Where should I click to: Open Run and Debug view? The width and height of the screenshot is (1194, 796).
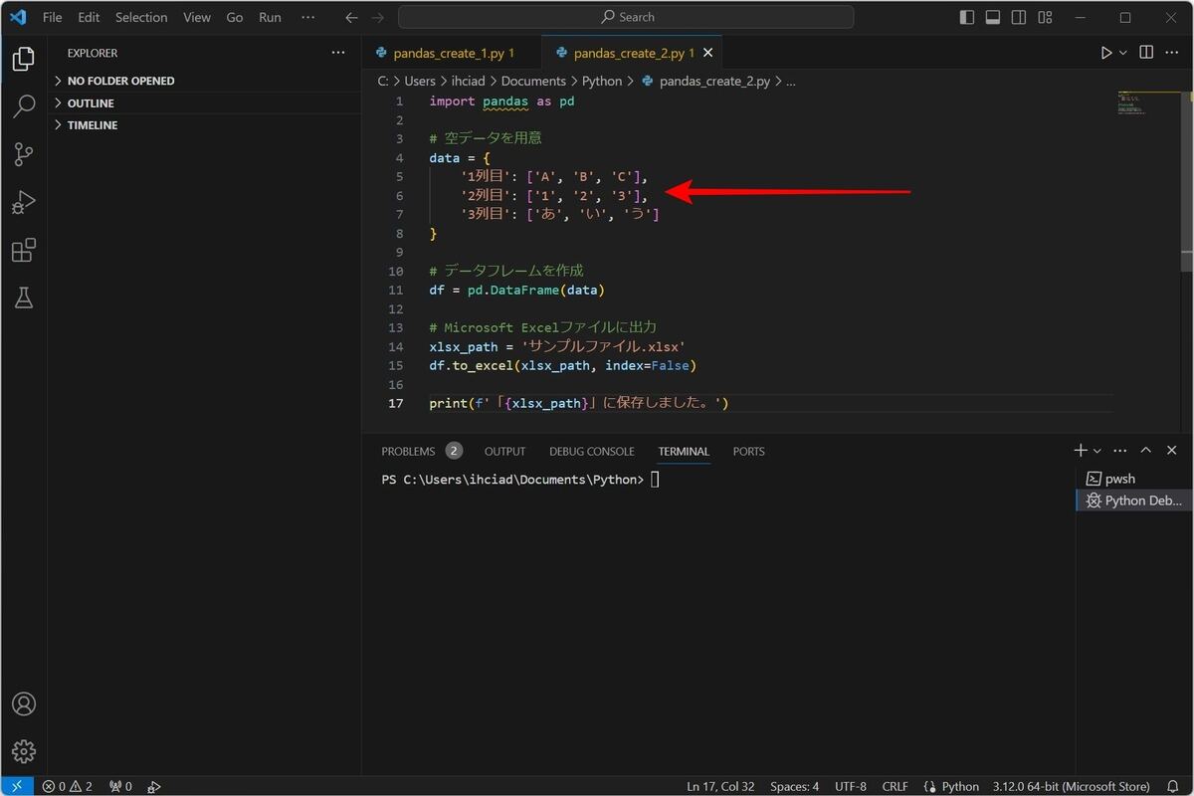pos(24,202)
